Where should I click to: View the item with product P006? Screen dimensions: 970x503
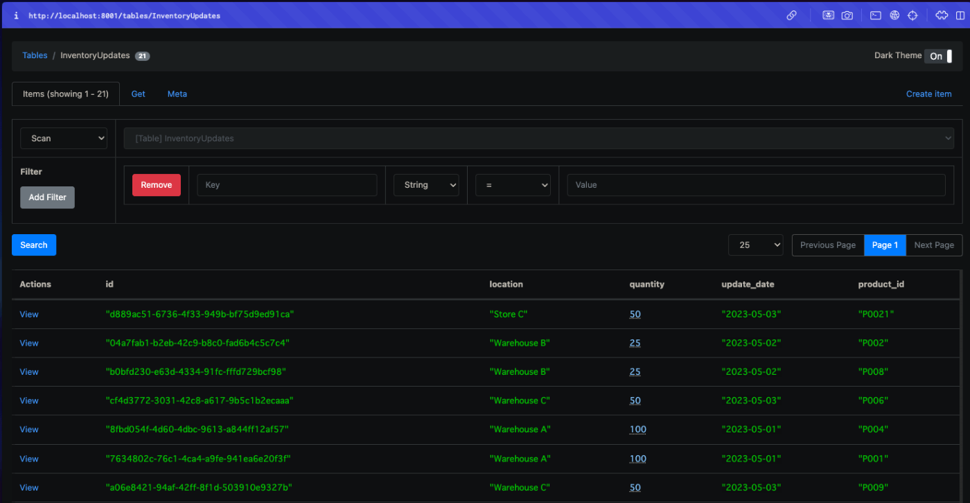[x=29, y=400]
